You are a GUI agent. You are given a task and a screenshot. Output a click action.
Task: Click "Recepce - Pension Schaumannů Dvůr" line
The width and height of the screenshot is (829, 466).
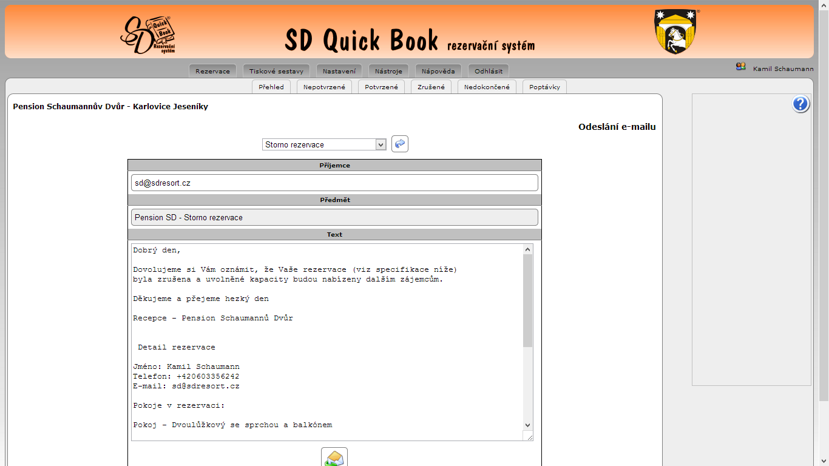coord(213,318)
